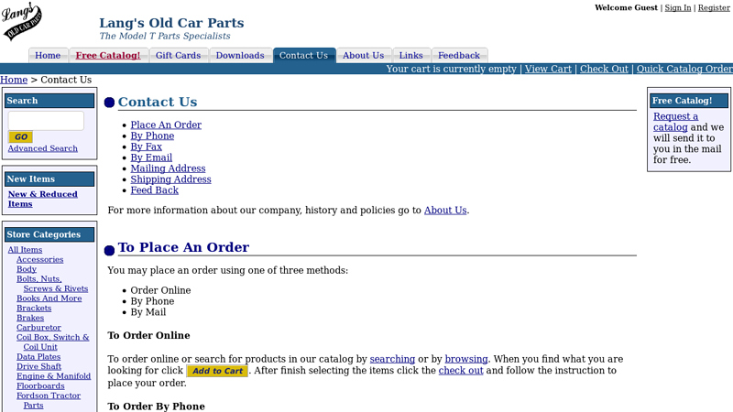
Task: Open Books And More category
Action: point(49,298)
